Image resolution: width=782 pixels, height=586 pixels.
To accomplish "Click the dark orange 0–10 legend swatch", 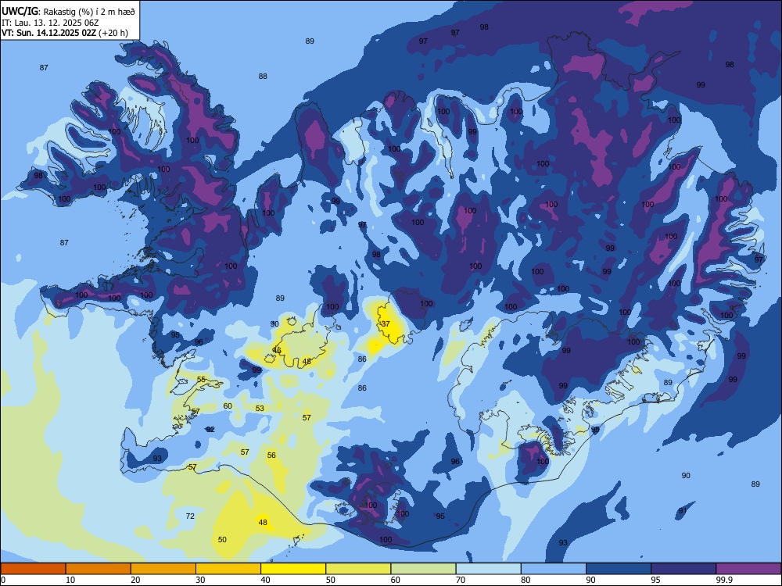I will click(x=33, y=569).
